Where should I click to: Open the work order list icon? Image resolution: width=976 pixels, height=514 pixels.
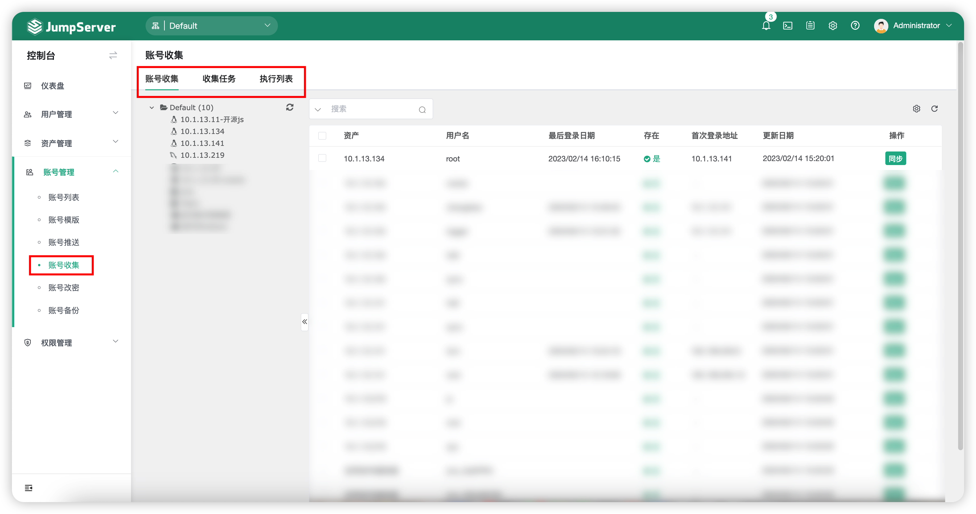(810, 26)
